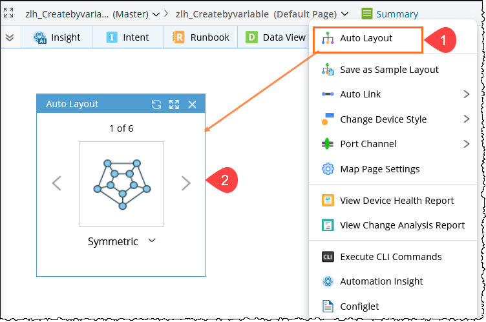Select the Symmetric layout thumbnail preview

pos(121,184)
